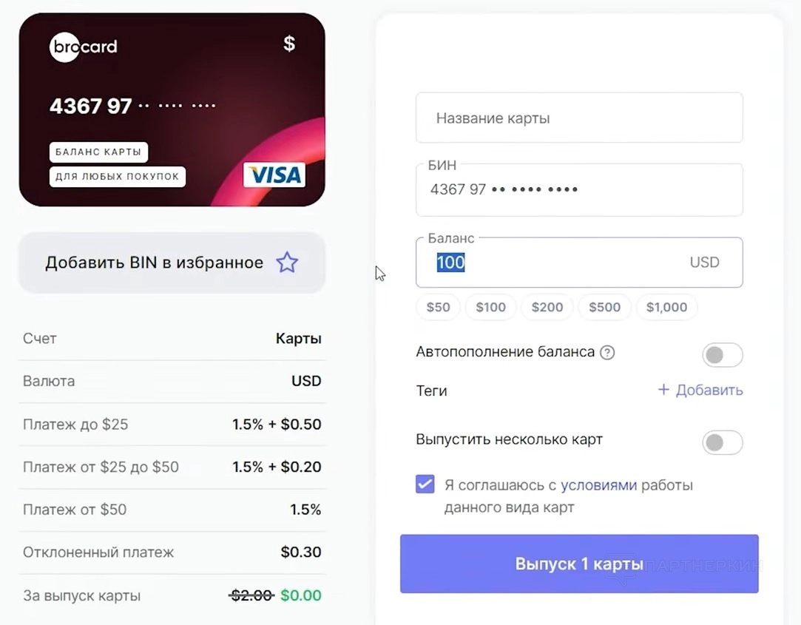Click the Выпуск 1 карты button
The width and height of the screenshot is (801, 625).
tap(579, 564)
